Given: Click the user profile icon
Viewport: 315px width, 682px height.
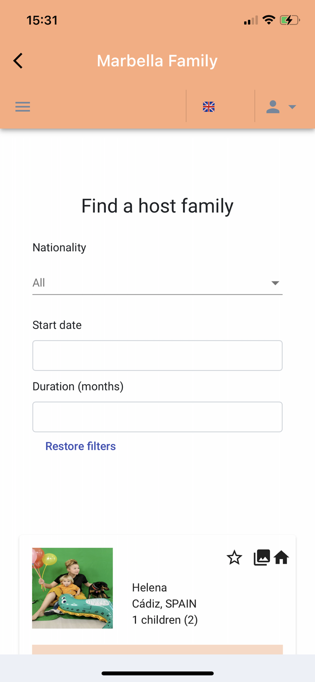Looking at the screenshot, I should 273,107.
